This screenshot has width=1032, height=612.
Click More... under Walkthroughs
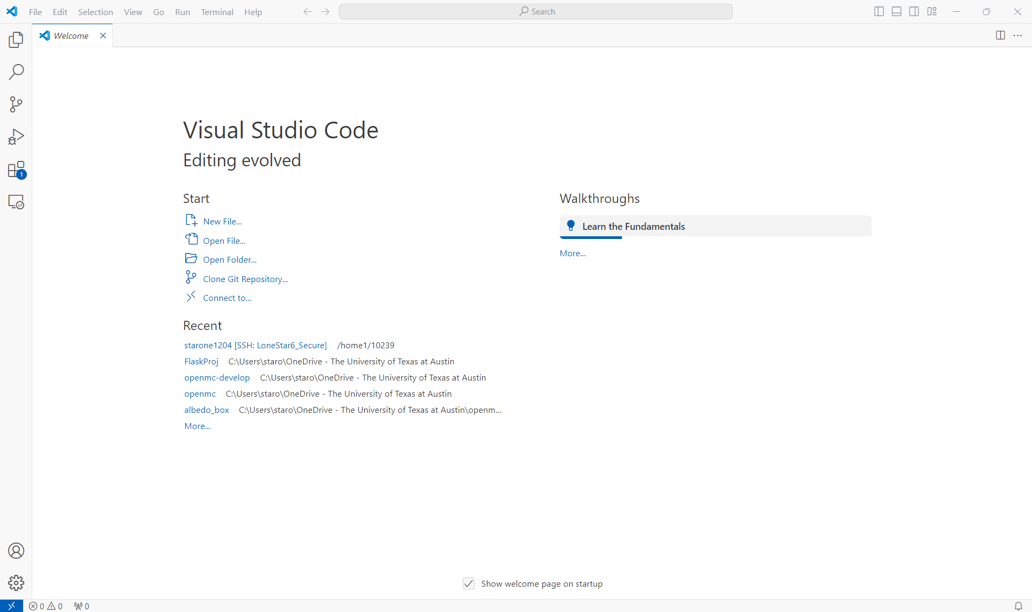(x=572, y=253)
